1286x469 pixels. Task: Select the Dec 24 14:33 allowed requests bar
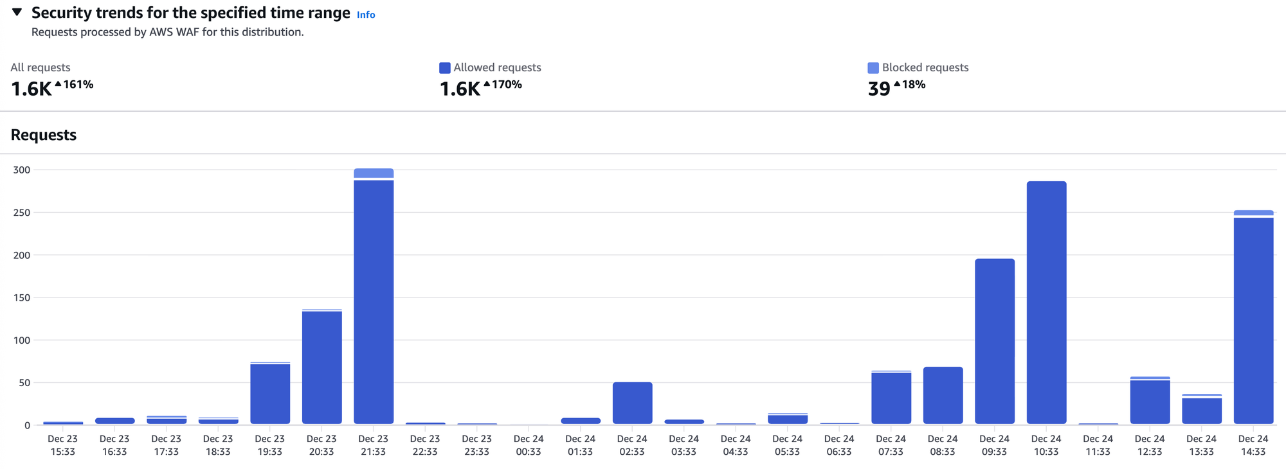(1253, 321)
